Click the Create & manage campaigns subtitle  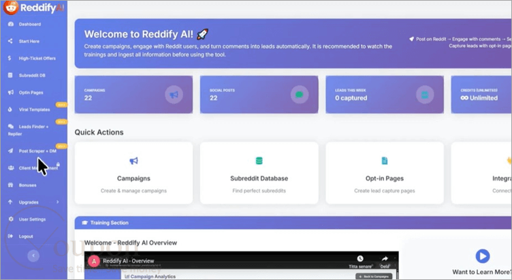tap(133, 191)
